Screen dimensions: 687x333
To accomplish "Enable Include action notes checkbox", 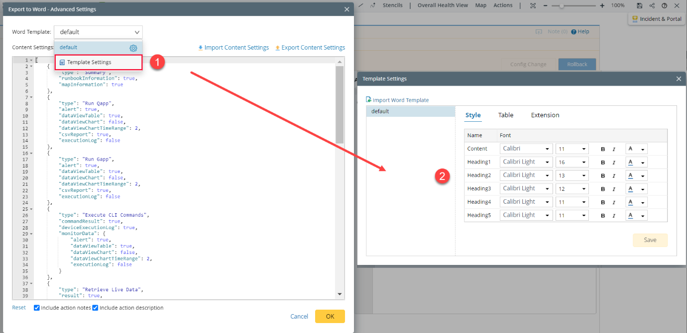I will tap(36, 307).
